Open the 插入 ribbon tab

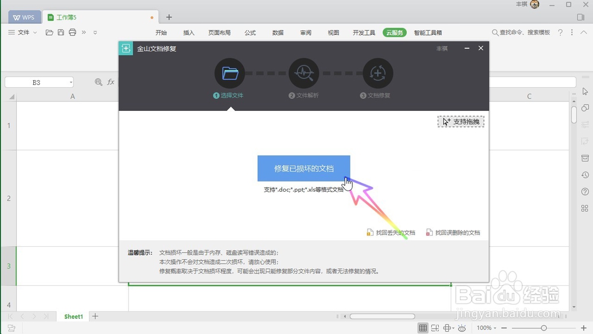point(189,33)
